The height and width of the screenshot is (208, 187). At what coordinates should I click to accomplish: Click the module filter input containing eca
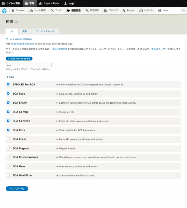[29, 65]
